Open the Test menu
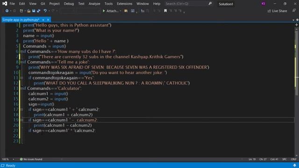Screen dimensions: 299x168 pos(81,4)
